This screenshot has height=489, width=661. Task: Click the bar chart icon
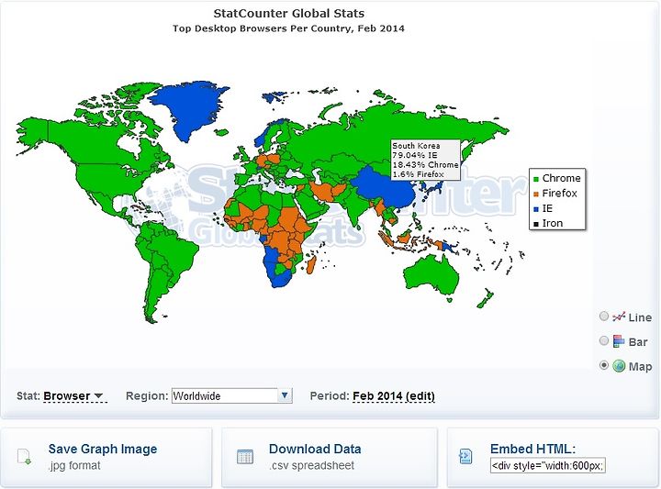pos(619,341)
